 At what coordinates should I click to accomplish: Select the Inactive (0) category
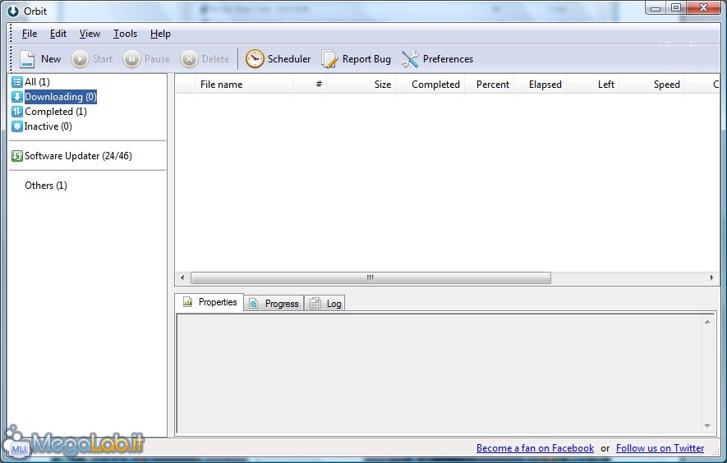click(48, 126)
